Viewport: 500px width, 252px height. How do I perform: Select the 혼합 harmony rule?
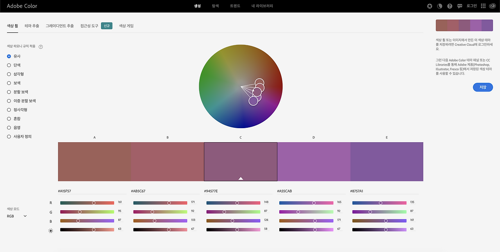[x=9, y=119]
